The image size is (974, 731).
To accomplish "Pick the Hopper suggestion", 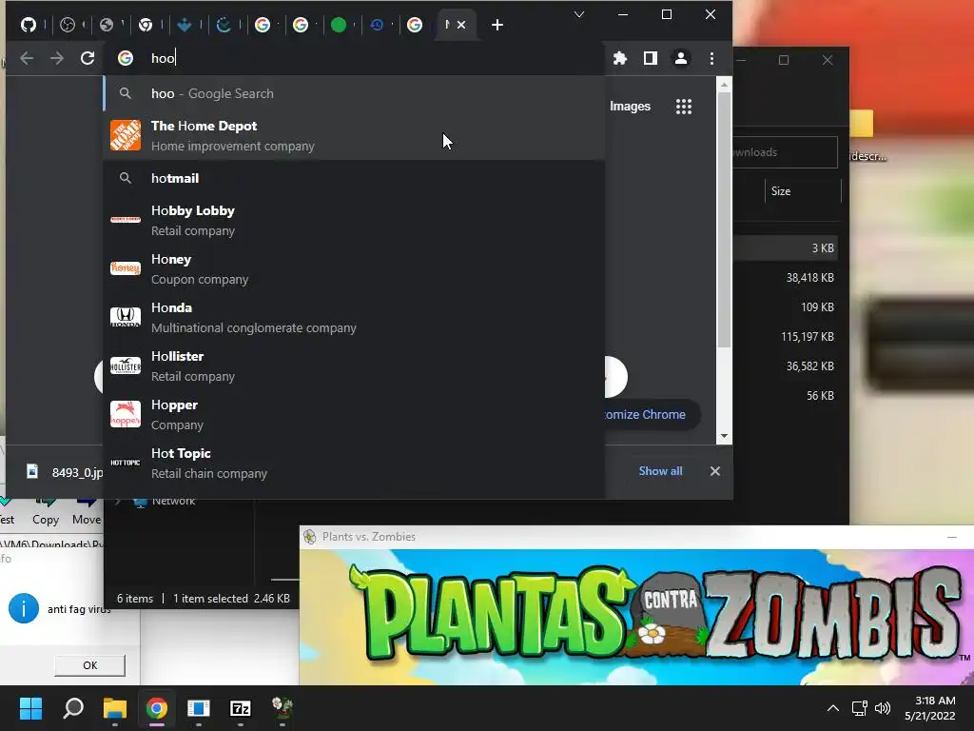I will click(354, 414).
